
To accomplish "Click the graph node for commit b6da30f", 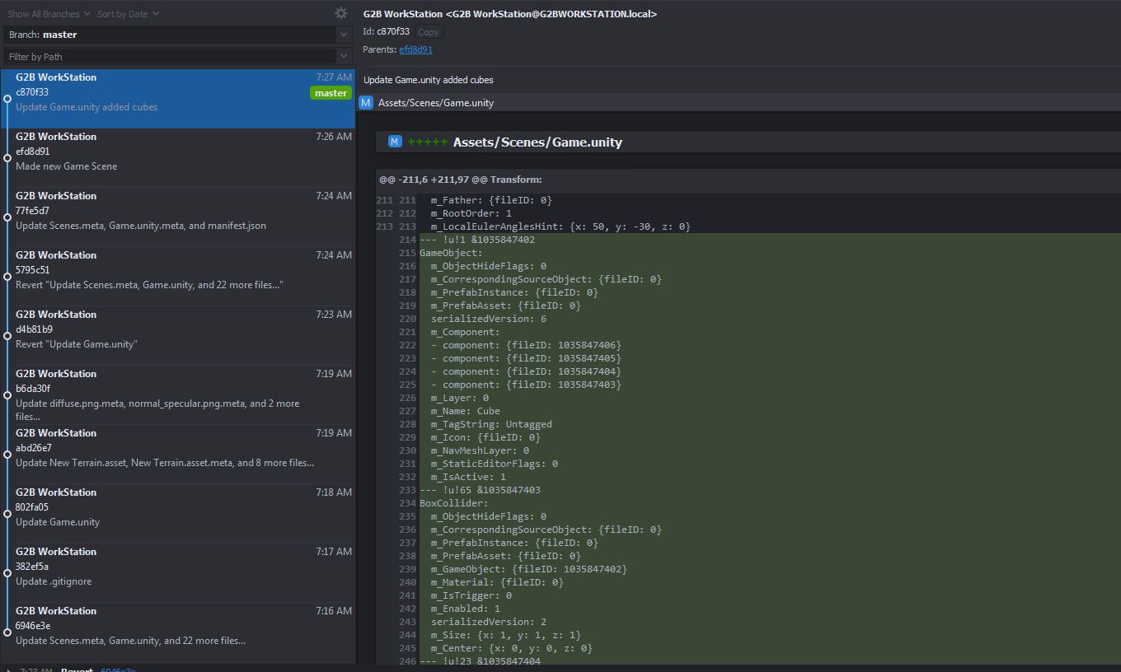I will tap(7, 395).
